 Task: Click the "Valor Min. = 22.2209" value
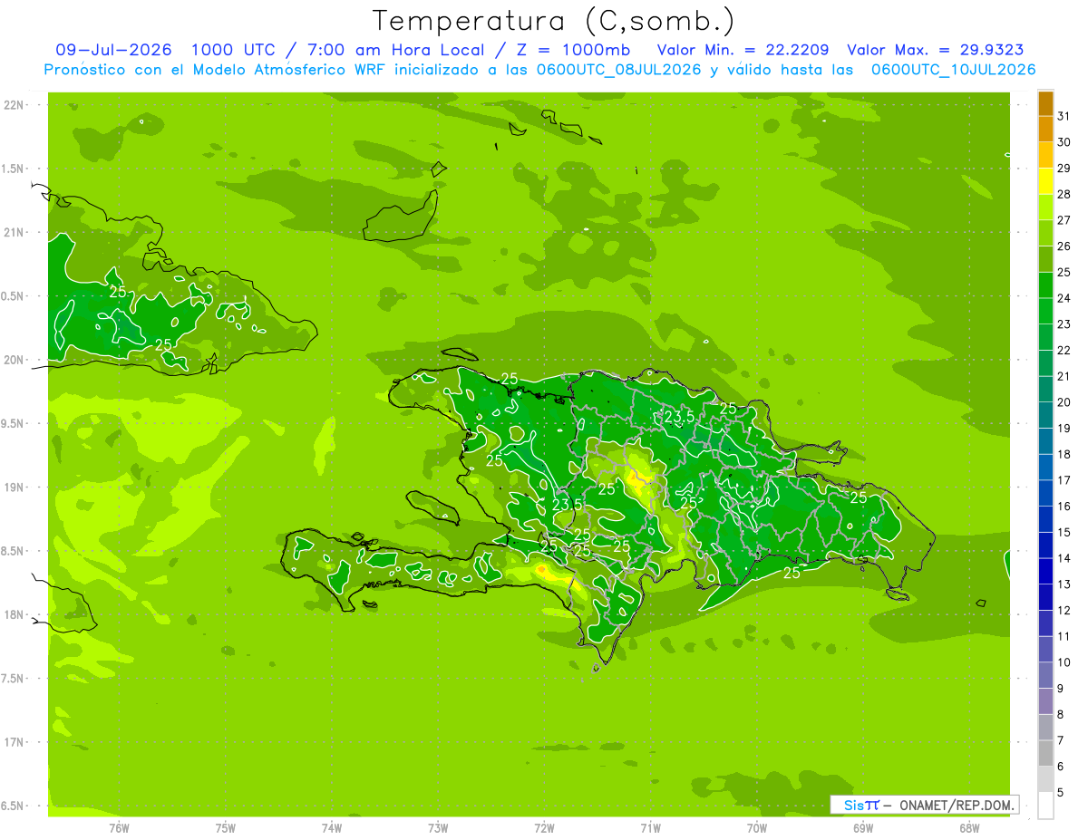click(743, 50)
